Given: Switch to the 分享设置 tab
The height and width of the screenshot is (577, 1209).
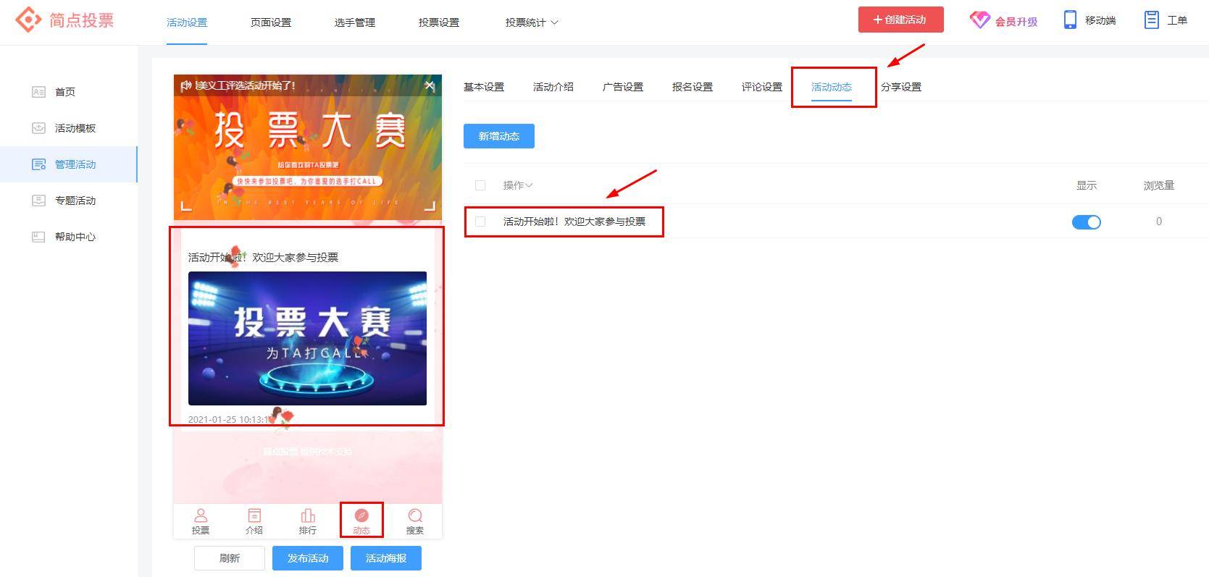Looking at the screenshot, I should pos(901,87).
